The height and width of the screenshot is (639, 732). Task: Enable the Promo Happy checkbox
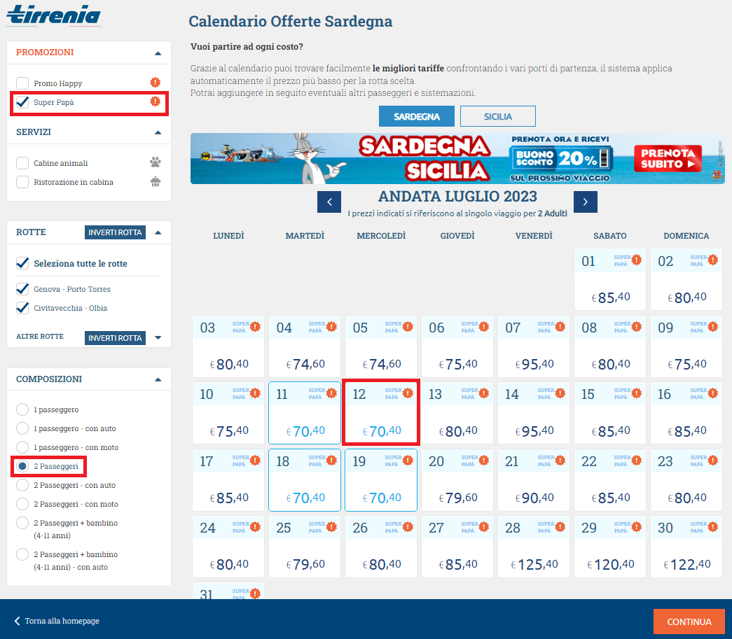click(x=22, y=83)
